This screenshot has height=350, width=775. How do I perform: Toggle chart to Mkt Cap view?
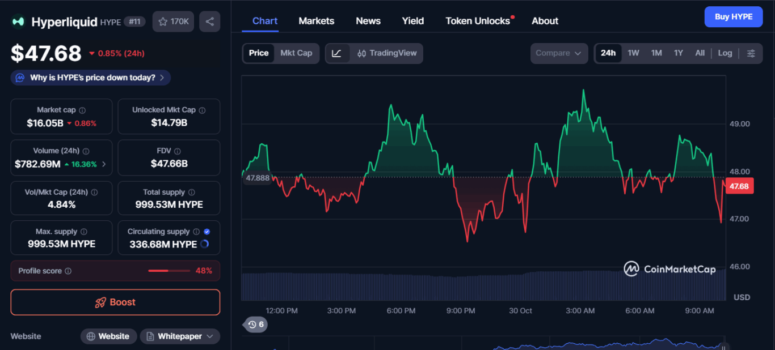pos(296,53)
